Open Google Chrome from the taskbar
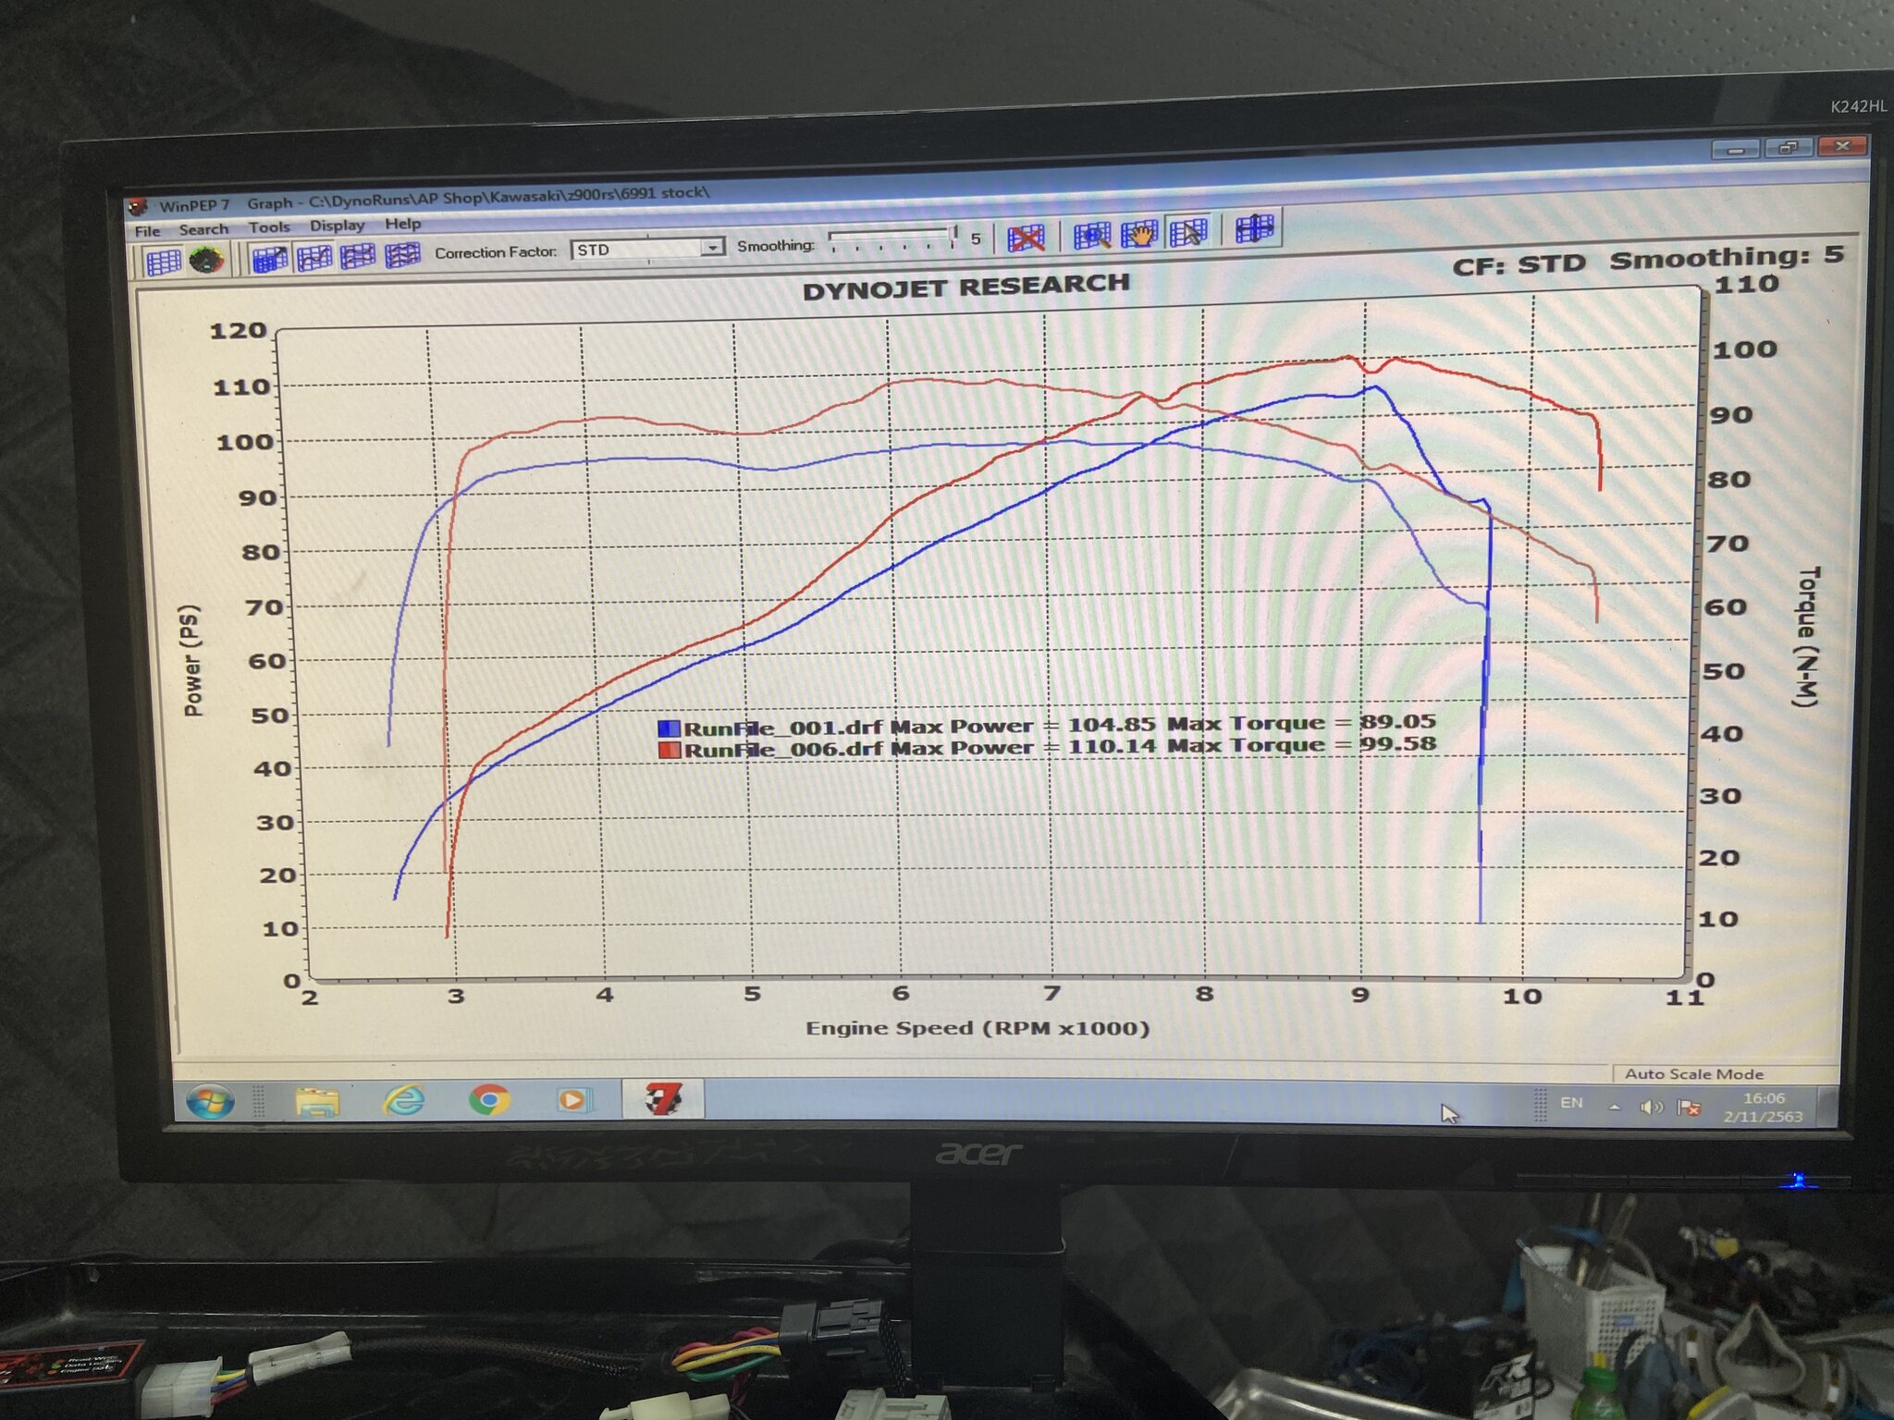Viewport: 1894px width, 1420px height. [x=489, y=1100]
